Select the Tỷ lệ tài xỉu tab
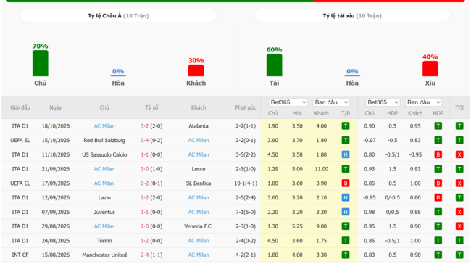471x264 pixels. [352, 16]
